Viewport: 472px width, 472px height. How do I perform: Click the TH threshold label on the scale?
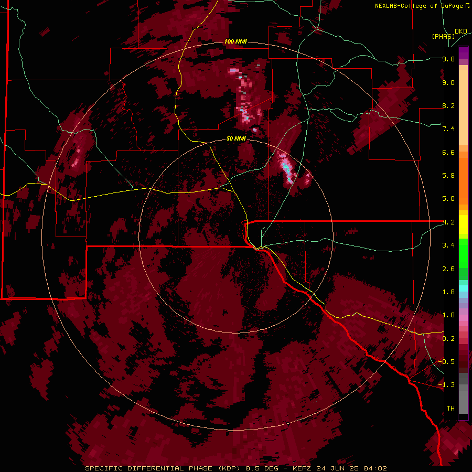450,409
